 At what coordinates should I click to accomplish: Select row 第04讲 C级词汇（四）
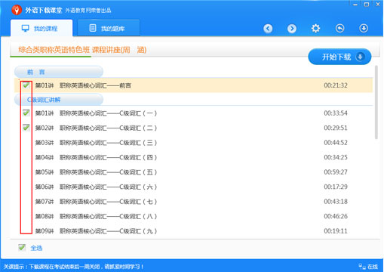[193, 157]
